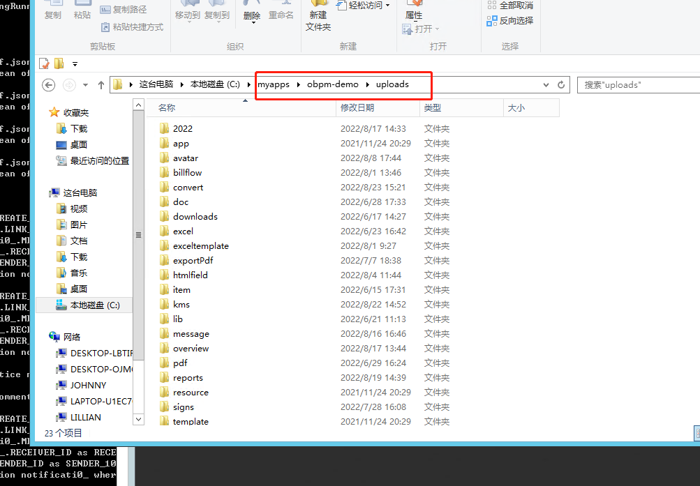Click the 复制到 ribbon button
Viewport: 700px width, 486px height.
tap(217, 11)
